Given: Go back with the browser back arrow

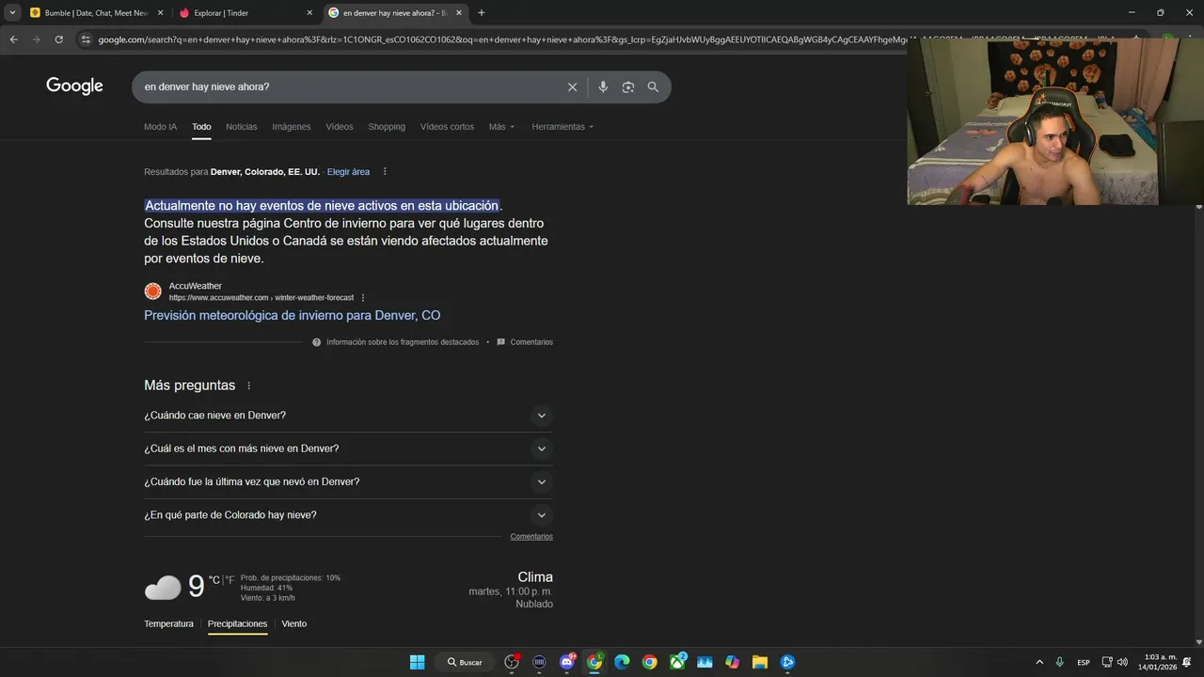Looking at the screenshot, I should tap(13, 39).
